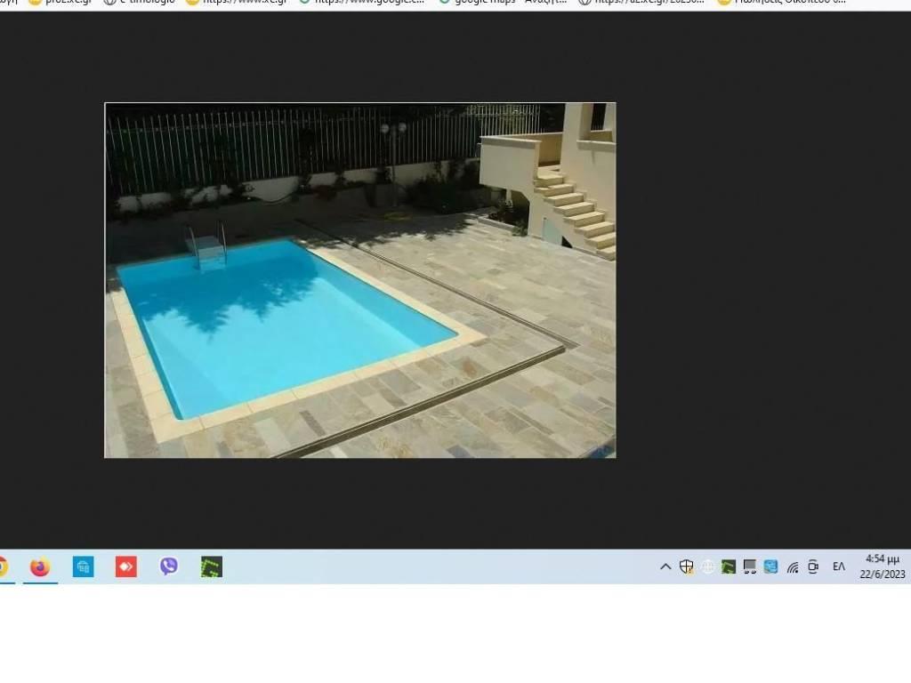
Task: Click the globe icon in system tray
Action: point(708,566)
